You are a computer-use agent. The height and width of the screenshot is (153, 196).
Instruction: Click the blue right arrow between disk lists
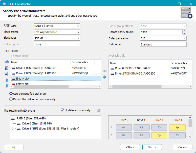(x=105, y=77)
